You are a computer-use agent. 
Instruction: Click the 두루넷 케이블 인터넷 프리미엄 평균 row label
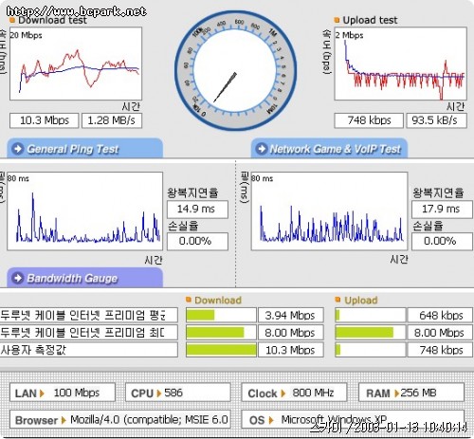pyautogui.click(x=88, y=315)
